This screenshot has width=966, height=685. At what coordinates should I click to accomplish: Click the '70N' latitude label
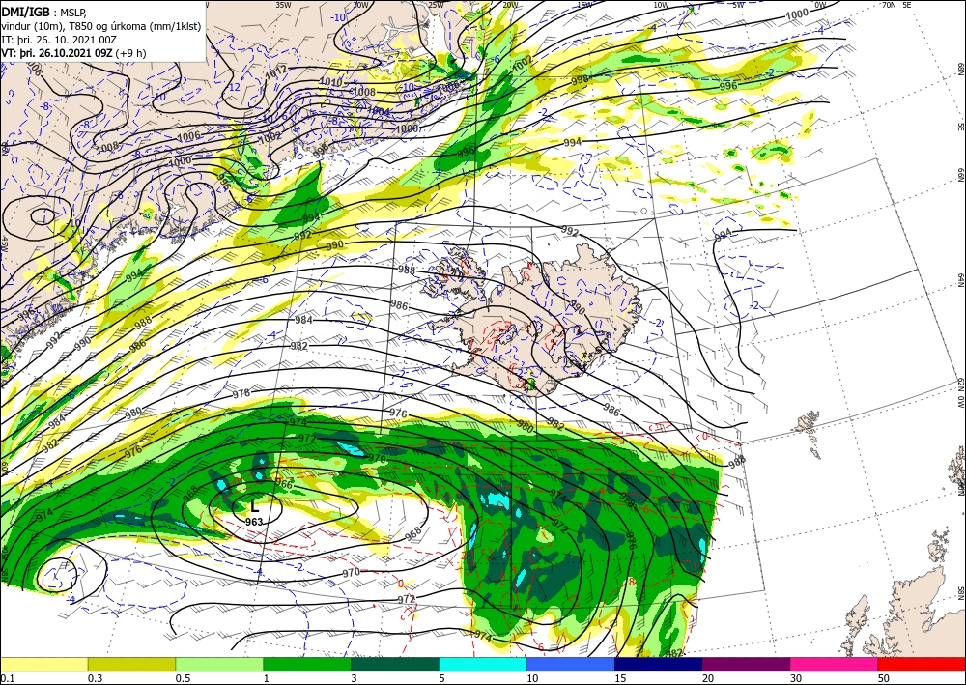889,5
